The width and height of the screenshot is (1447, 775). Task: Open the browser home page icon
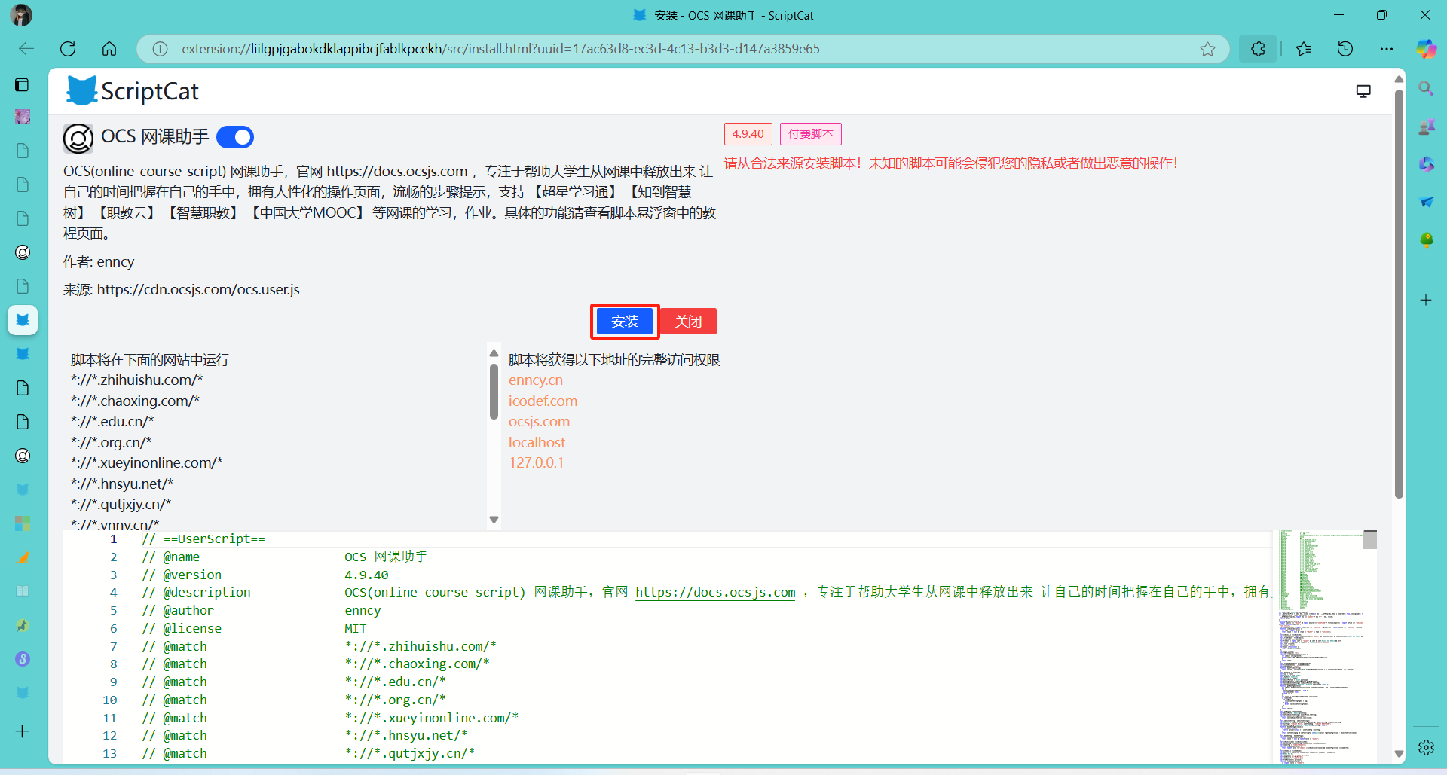pyautogui.click(x=109, y=49)
